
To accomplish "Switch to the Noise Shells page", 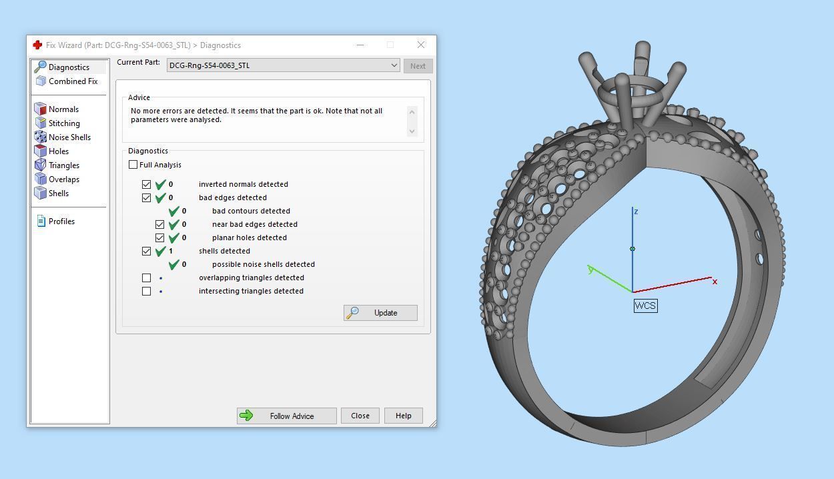I will [69, 137].
